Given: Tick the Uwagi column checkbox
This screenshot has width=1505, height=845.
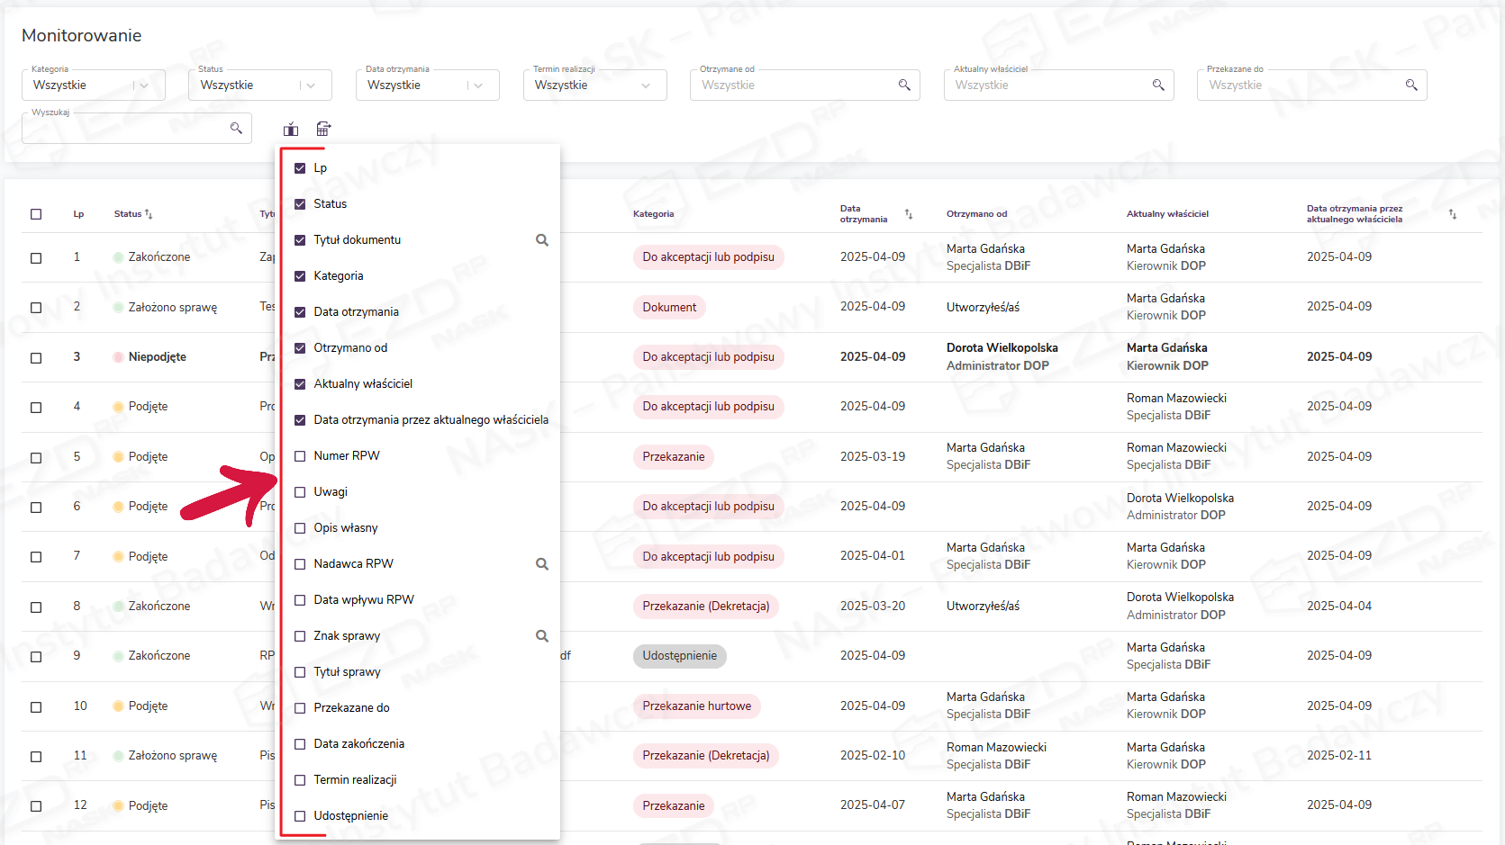Looking at the screenshot, I should [300, 492].
